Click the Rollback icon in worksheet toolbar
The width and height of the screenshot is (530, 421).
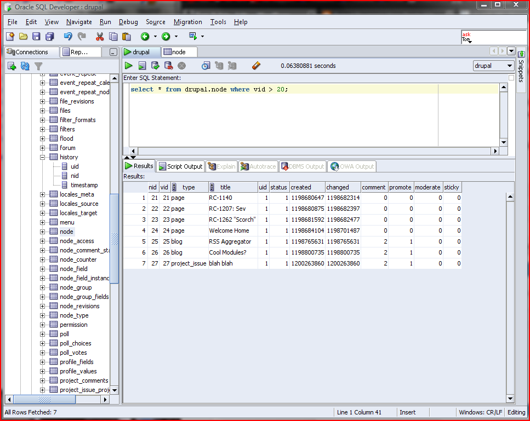point(168,66)
